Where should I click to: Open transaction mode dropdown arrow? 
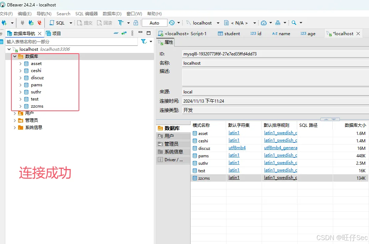(x=128, y=23)
